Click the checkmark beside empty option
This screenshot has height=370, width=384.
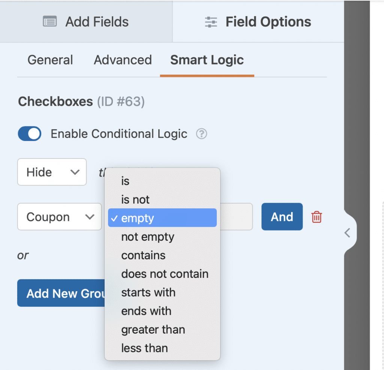point(115,217)
